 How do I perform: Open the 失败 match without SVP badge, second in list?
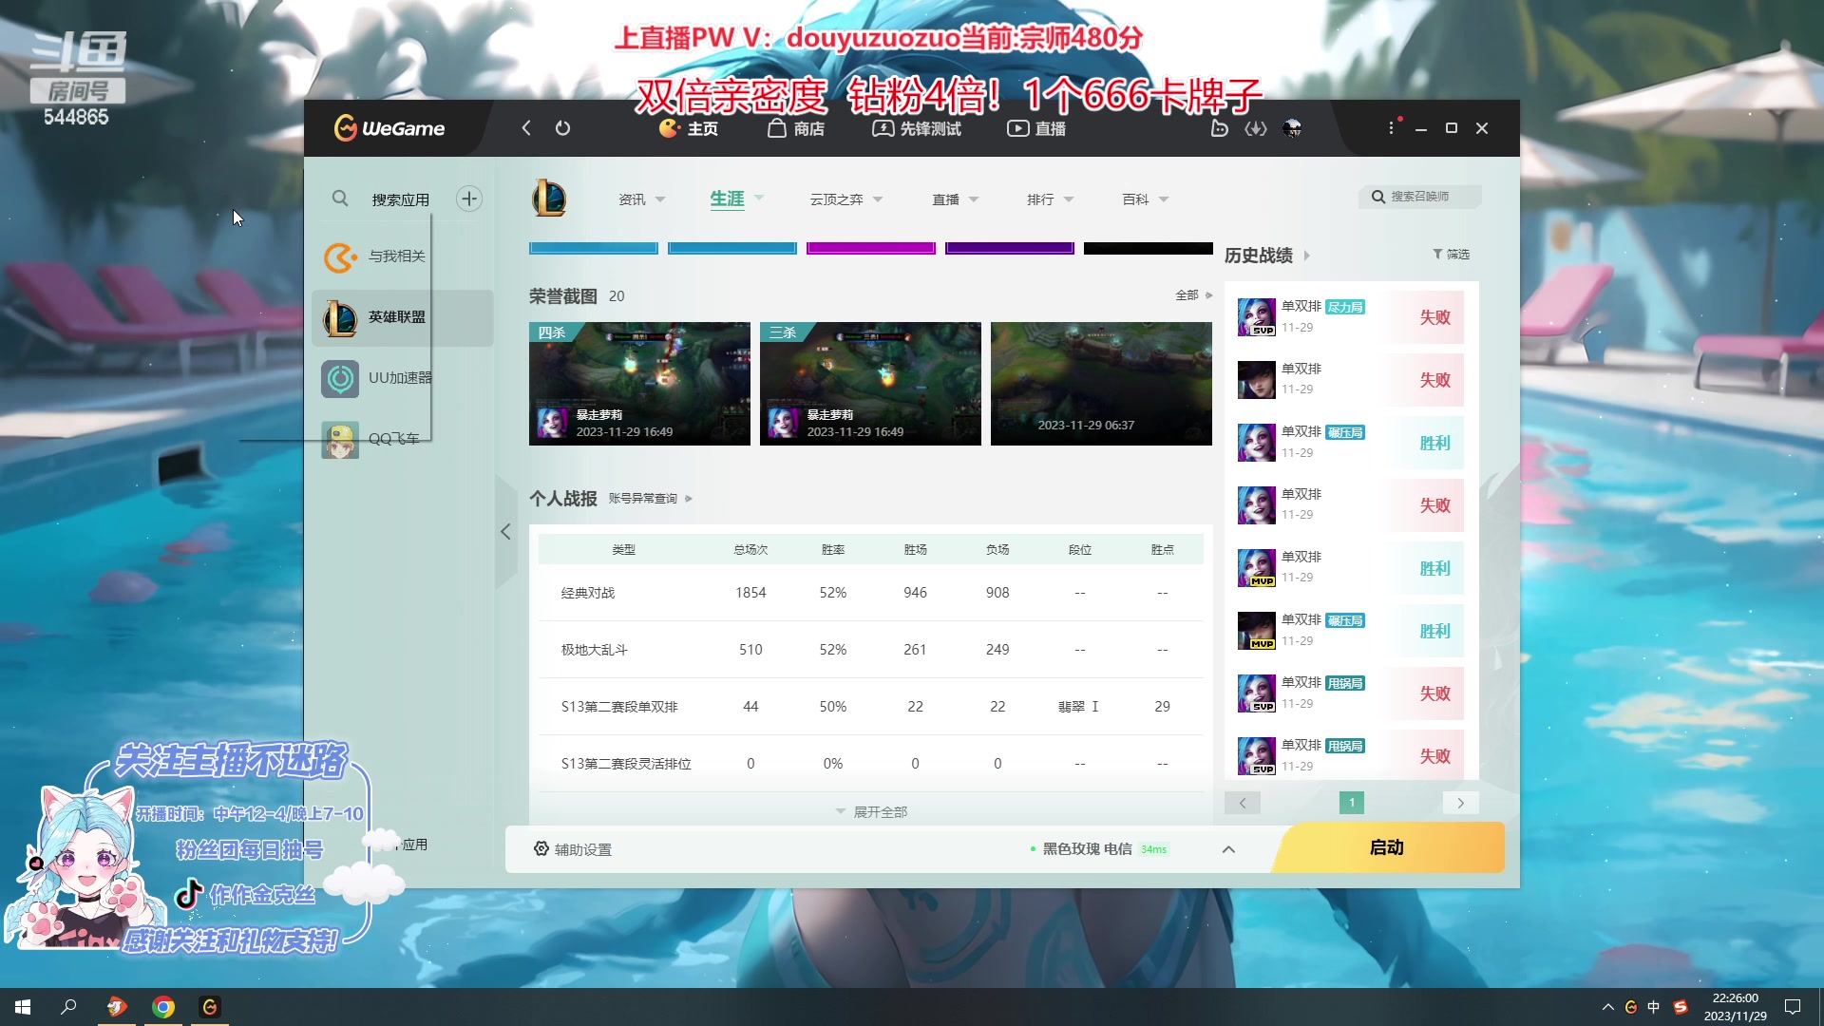coord(1350,380)
